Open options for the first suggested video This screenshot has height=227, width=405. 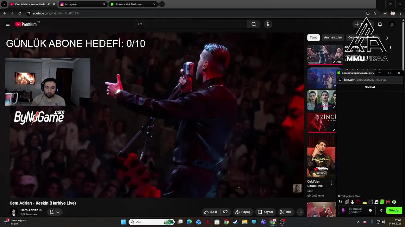coord(390,48)
